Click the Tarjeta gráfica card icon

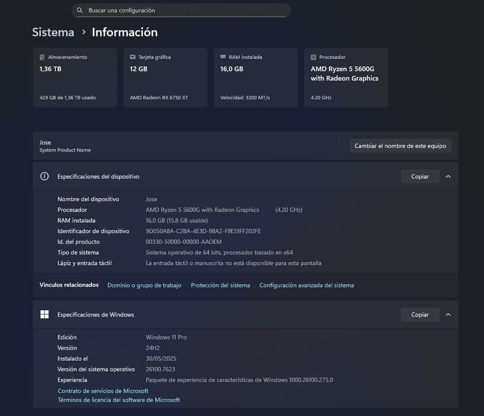point(133,57)
